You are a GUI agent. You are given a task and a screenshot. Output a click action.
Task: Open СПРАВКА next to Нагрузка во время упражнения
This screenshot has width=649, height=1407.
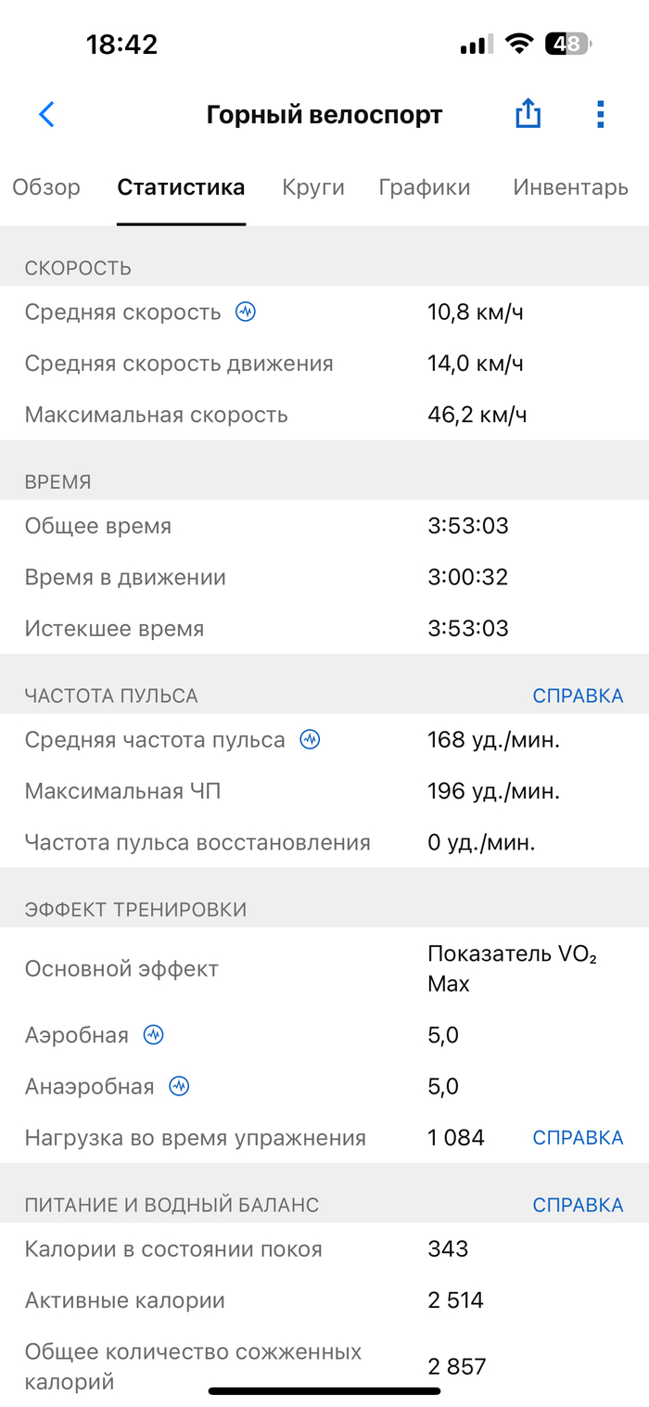point(578,1137)
